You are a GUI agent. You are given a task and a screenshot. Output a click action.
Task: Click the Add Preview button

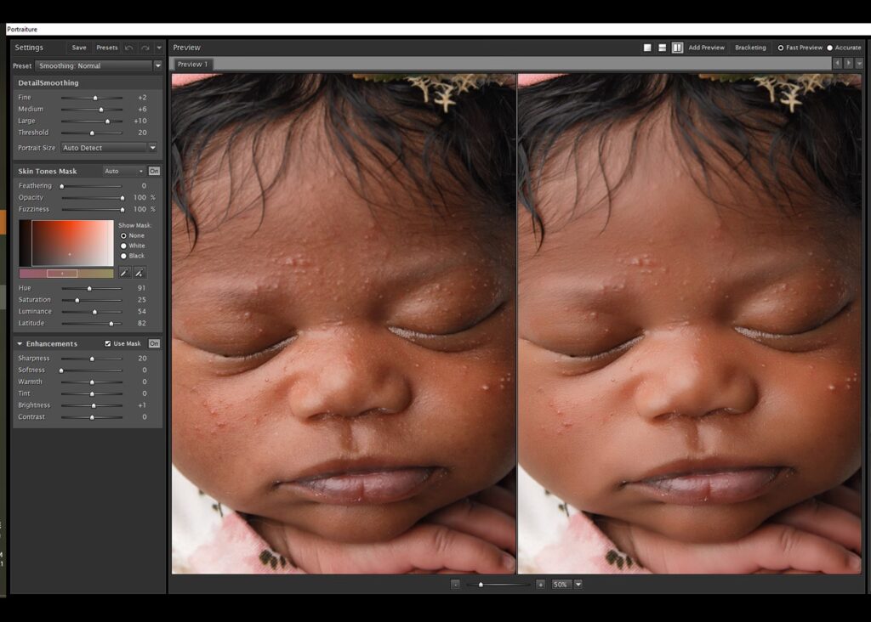[706, 48]
